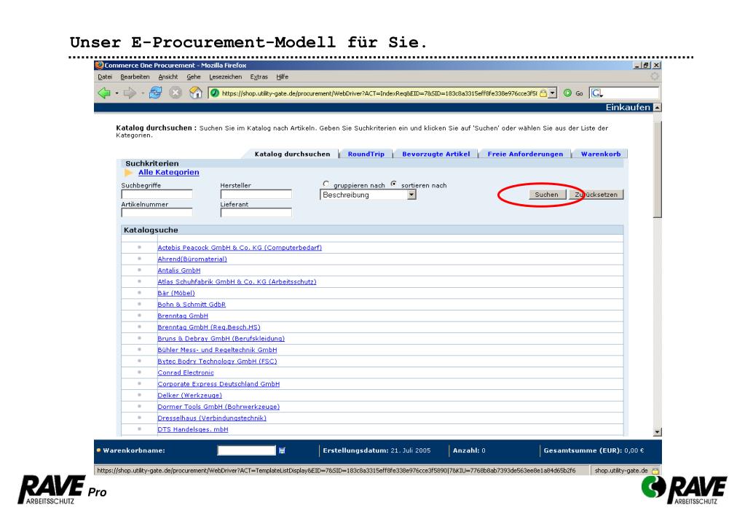The height and width of the screenshot is (516, 745).
Task: Open the Bruns & Debray (Berufskleidung) link
Action: click(x=221, y=339)
